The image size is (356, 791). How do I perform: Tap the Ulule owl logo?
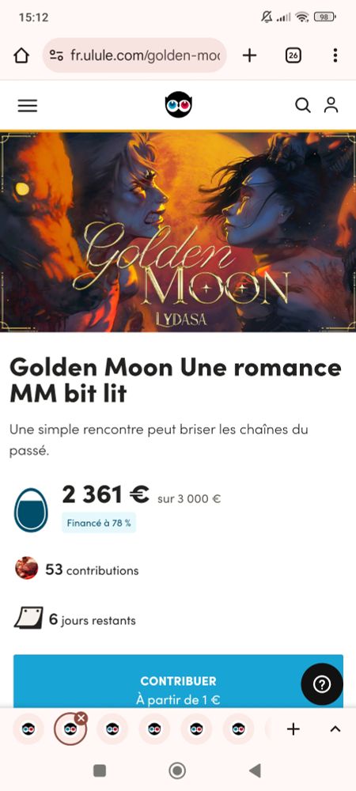click(179, 105)
